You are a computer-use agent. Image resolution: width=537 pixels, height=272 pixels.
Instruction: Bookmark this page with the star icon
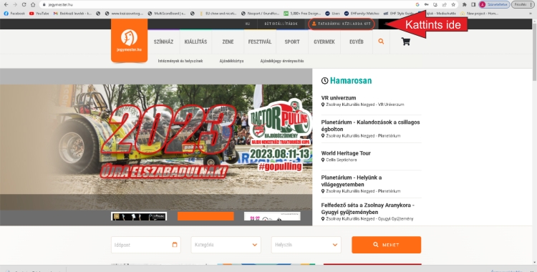coord(453,4)
